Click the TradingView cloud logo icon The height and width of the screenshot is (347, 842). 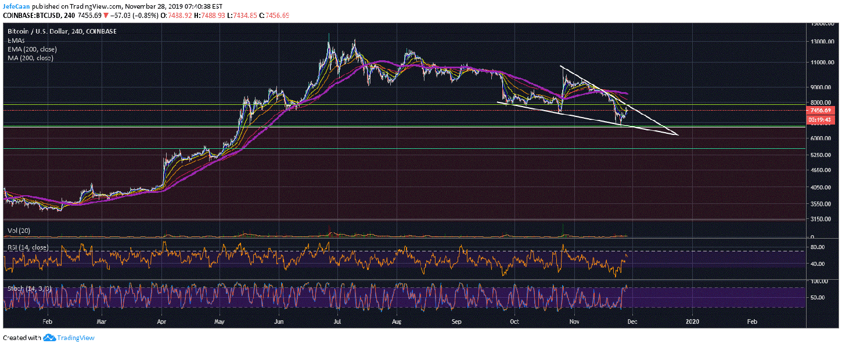(x=49, y=338)
